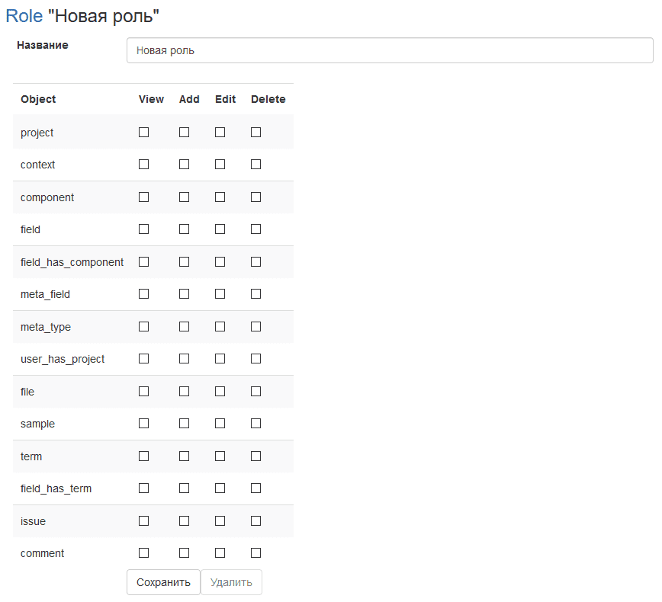Viewport: 662px width, 602px height.
Task: Enable Add permission for sample
Action: [x=184, y=423]
